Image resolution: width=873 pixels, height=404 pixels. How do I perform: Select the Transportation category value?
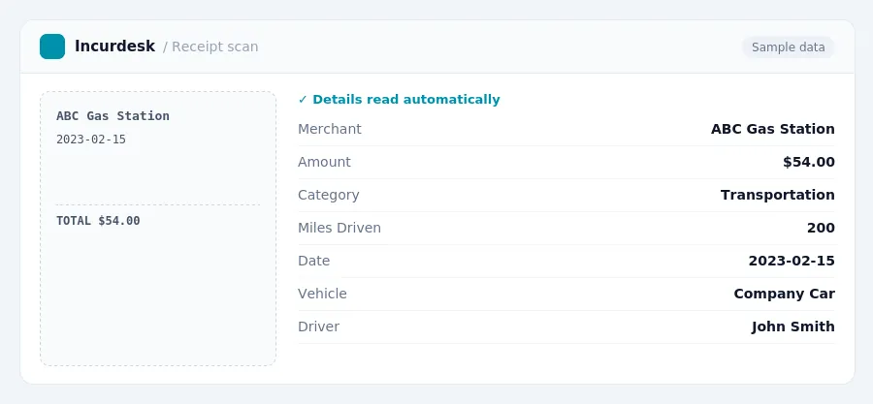[778, 195]
